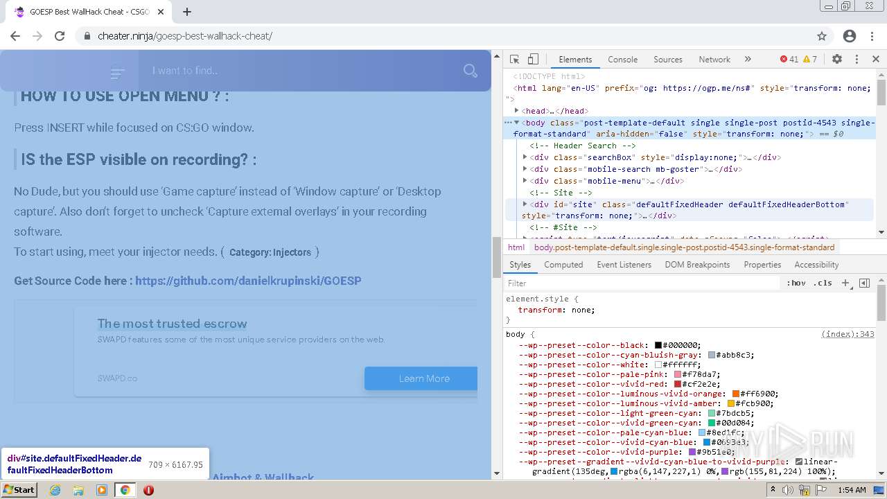Collapse the body element node
Image resolution: width=887 pixels, height=499 pixels.
tap(517, 123)
